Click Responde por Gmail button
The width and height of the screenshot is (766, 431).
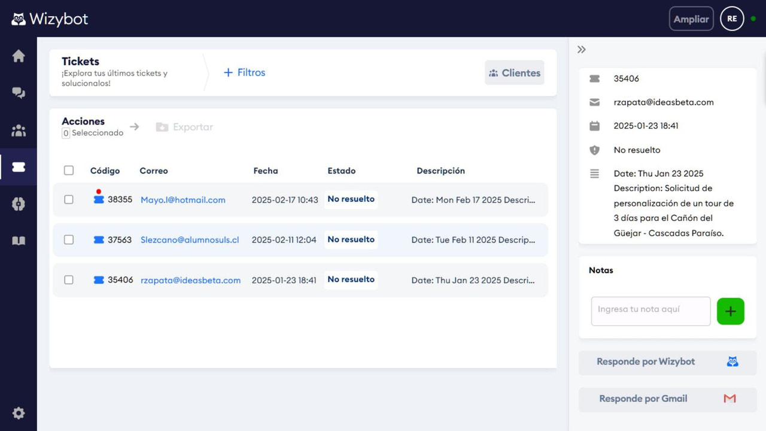tap(667, 399)
